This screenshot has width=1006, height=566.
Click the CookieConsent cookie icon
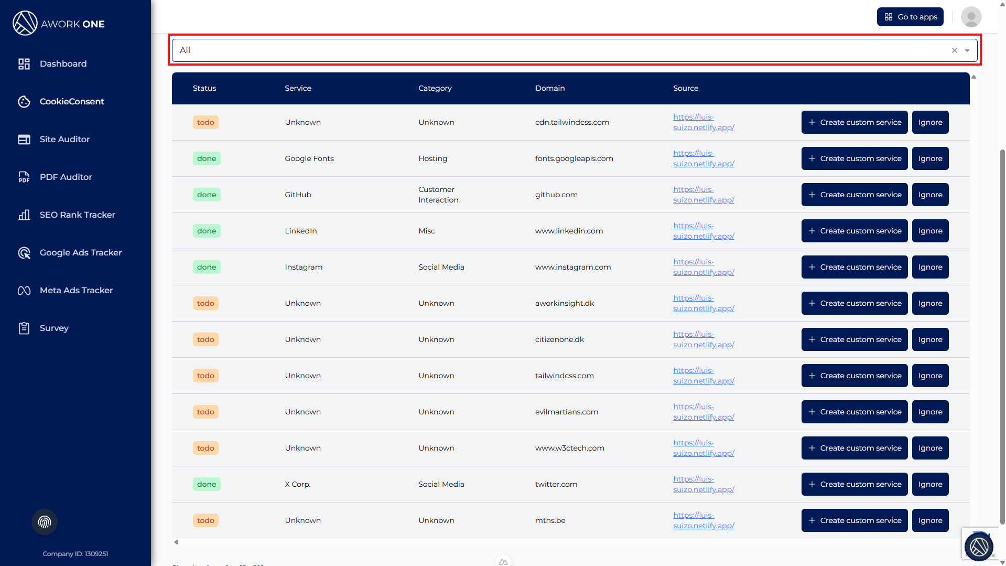[24, 102]
